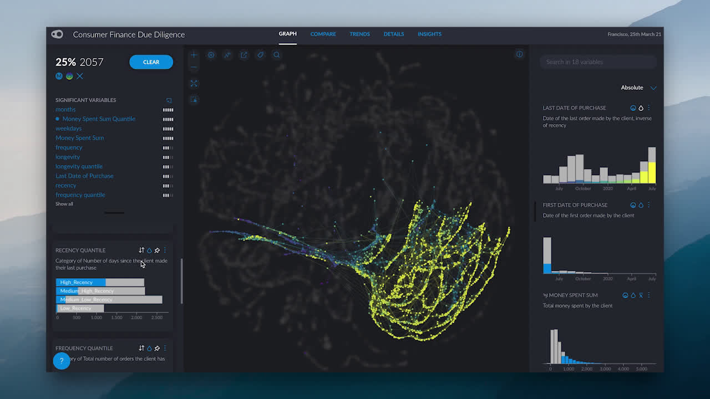Select the Low_Recency bar

pyautogui.click(x=80, y=308)
